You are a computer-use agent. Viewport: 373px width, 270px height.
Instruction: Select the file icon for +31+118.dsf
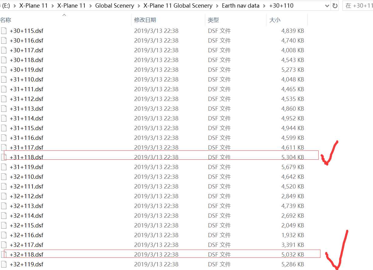[x=4, y=157]
